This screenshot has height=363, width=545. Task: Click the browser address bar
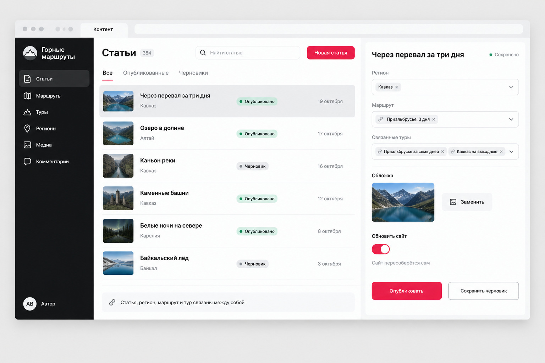[329, 29]
